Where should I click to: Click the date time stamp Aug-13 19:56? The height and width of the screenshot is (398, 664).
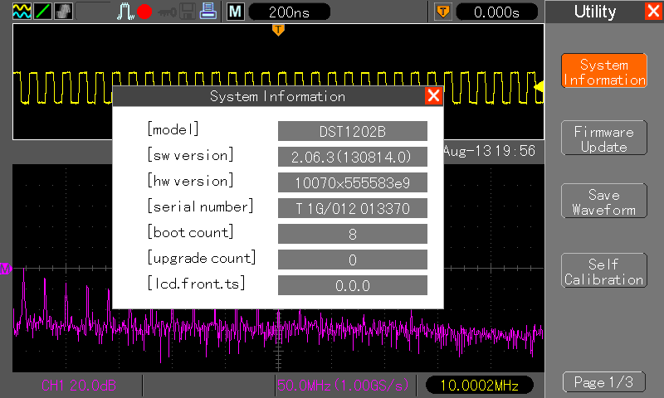coord(490,151)
